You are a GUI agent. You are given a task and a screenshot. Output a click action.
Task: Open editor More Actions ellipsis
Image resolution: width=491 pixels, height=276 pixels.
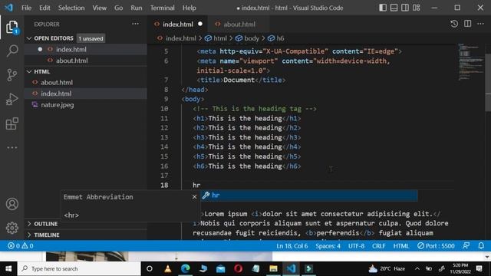tap(480, 24)
